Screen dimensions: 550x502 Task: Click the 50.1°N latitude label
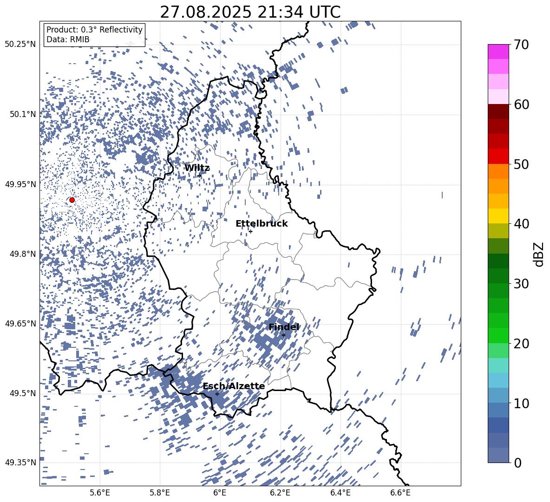[x=23, y=114]
